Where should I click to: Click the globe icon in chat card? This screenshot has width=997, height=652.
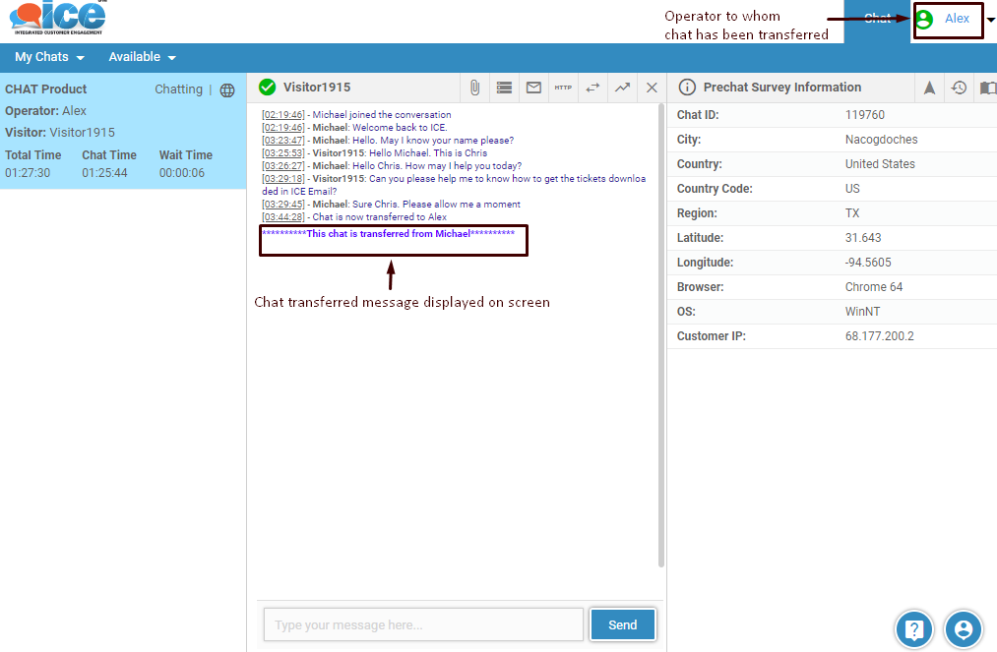227,90
